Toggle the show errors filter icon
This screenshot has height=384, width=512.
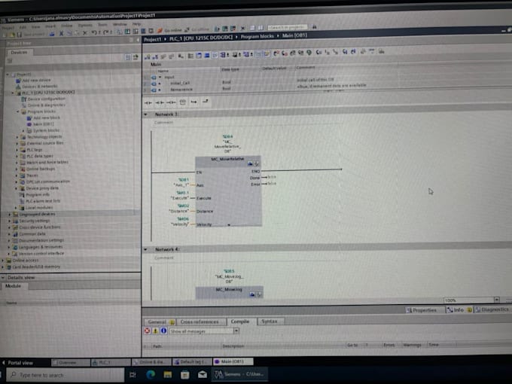point(148,331)
